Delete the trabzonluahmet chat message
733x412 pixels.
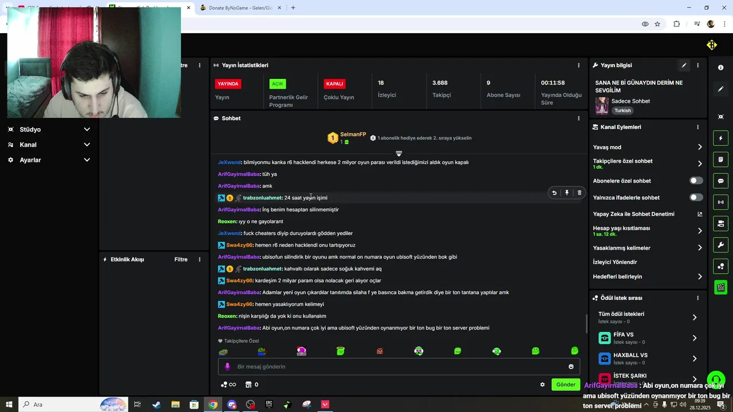tap(579, 193)
